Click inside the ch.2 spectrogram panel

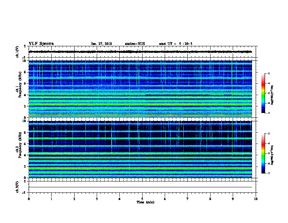140,149
